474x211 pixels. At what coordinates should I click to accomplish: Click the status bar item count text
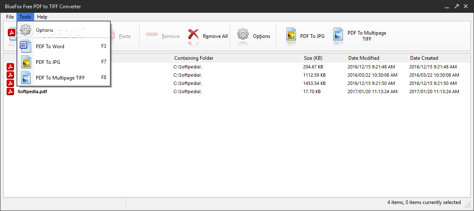click(x=424, y=202)
